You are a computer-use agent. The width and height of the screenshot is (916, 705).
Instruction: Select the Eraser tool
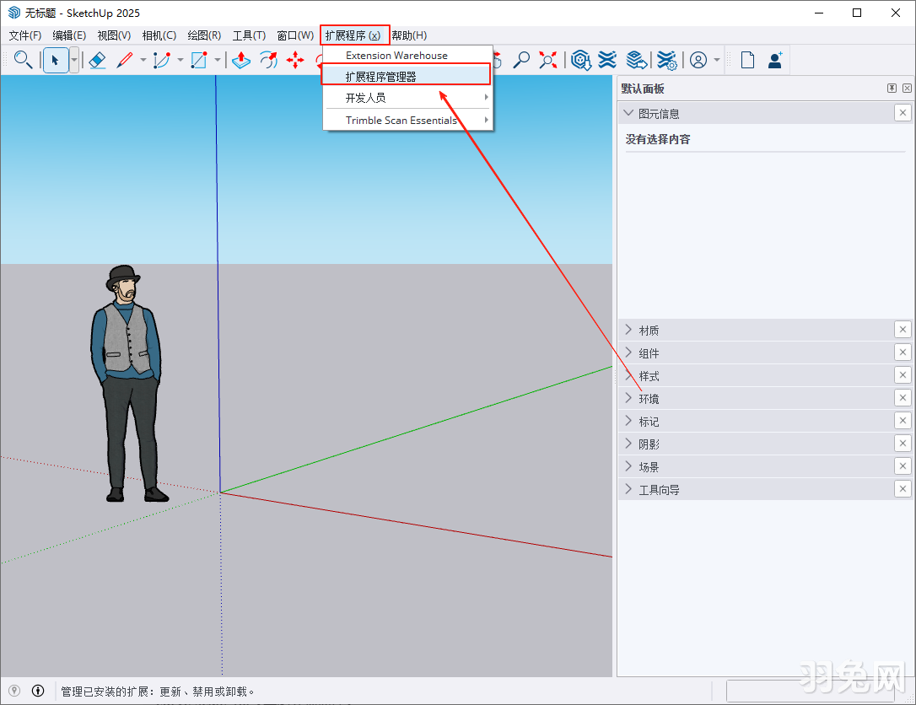[97, 60]
